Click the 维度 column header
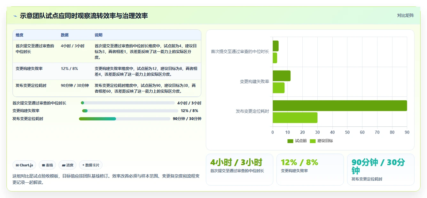 tap(19, 35)
